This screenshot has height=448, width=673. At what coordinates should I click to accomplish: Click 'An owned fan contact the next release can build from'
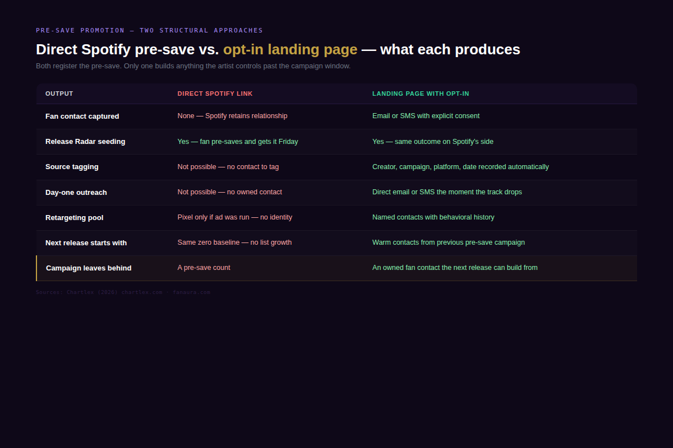click(x=455, y=268)
